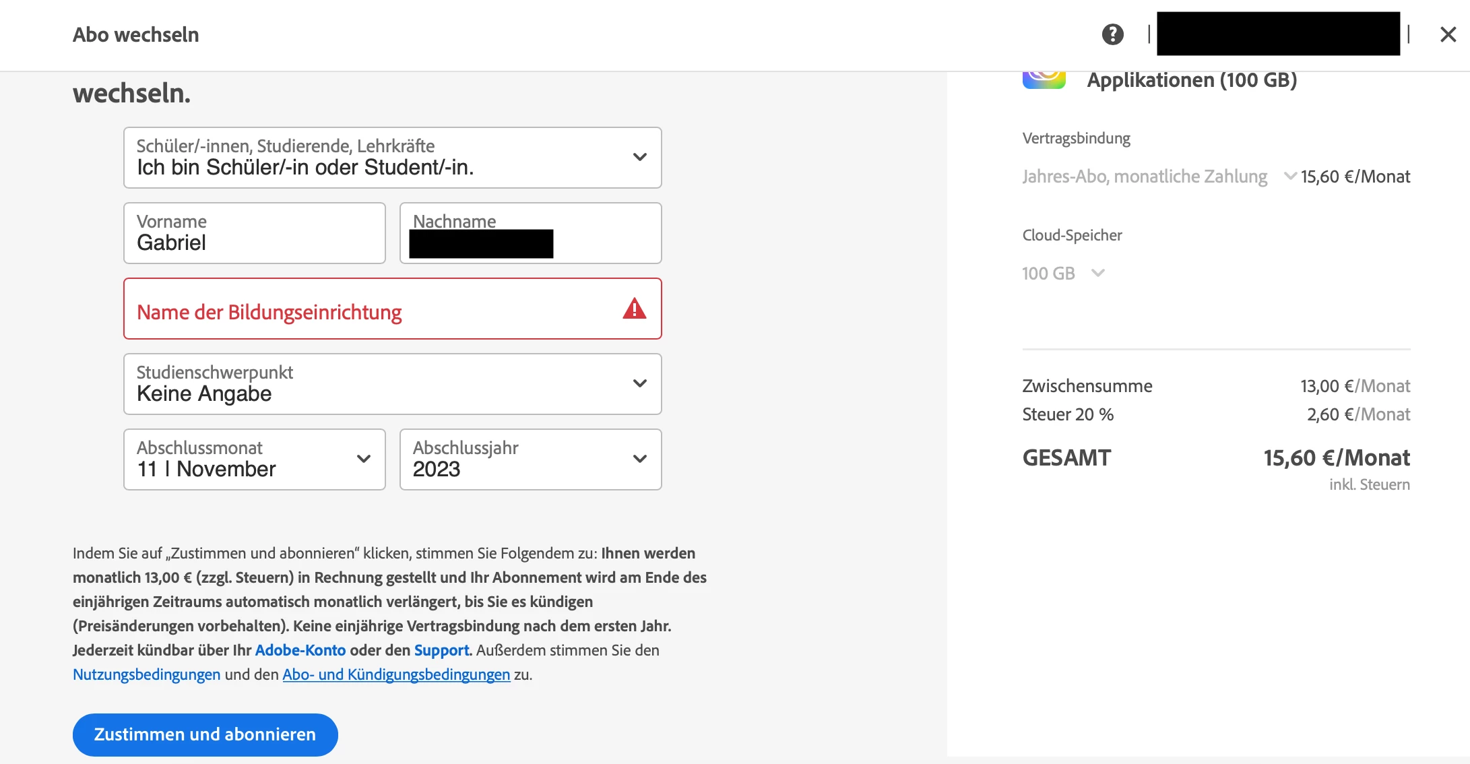The image size is (1470, 764).
Task: Click the help question mark icon
Action: click(1112, 34)
